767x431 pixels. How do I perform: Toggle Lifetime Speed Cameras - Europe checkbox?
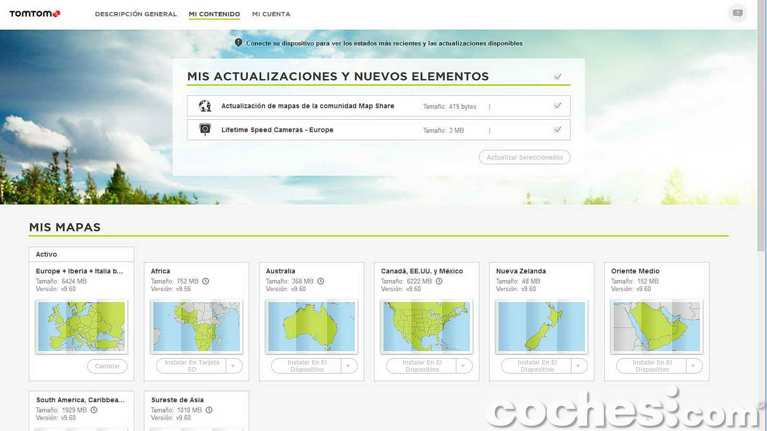click(x=558, y=130)
